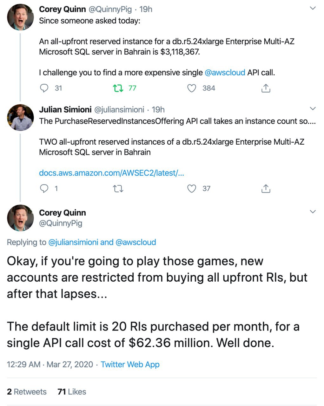This screenshot has height=406, width=324.
Task: Like Corey Quinn's tweet with 384 likes
Action: (x=192, y=88)
